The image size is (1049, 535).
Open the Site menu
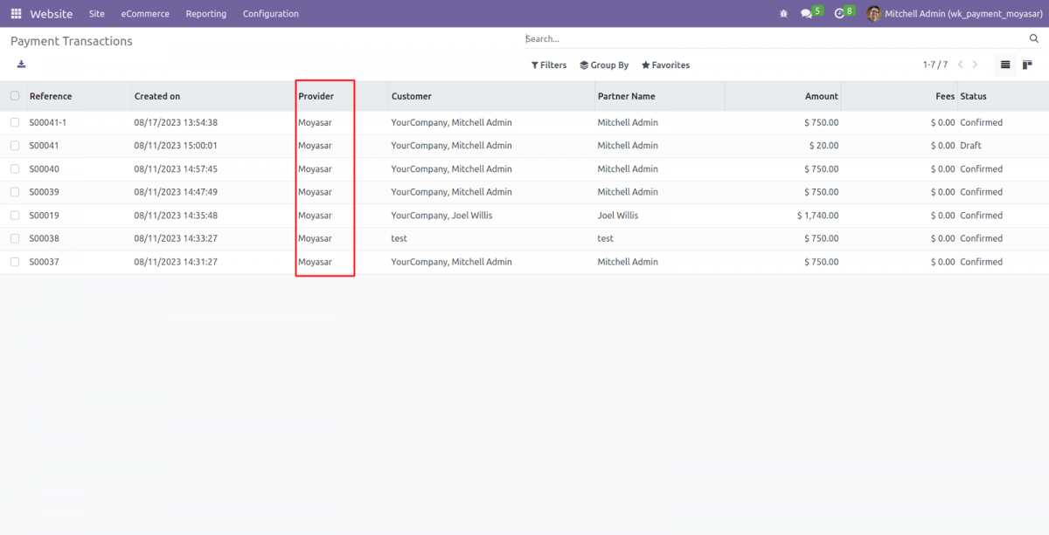pyautogui.click(x=97, y=14)
